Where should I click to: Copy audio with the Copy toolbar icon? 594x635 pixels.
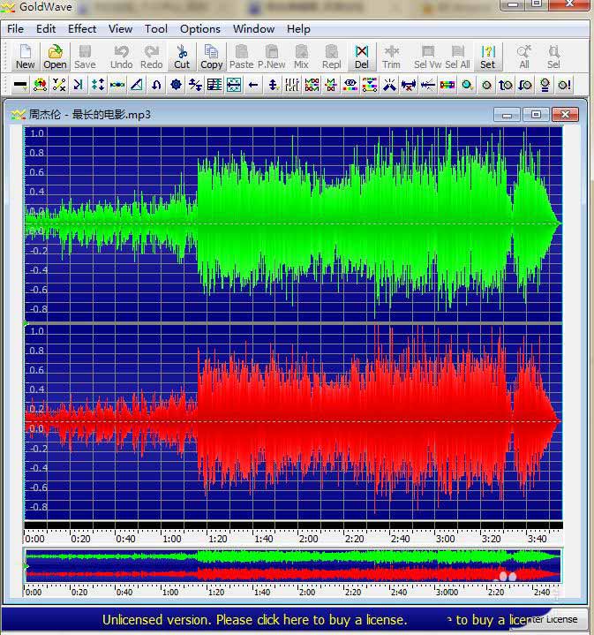pyautogui.click(x=212, y=57)
